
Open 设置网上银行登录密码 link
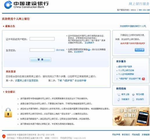[27, 81]
